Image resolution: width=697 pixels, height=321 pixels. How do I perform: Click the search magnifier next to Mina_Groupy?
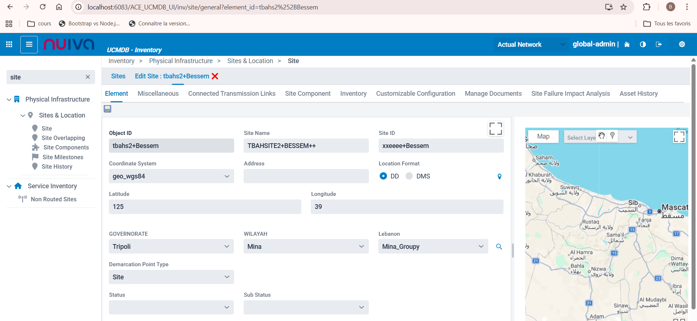click(499, 247)
